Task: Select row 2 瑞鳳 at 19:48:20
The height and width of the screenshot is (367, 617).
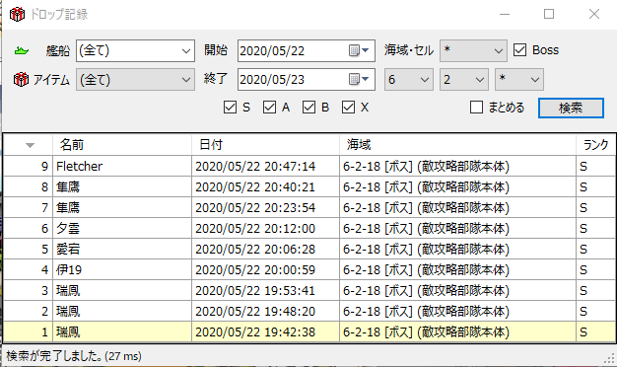Action: [x=309, y=312]
